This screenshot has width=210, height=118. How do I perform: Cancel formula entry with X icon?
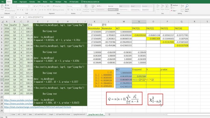pos(16,17)
